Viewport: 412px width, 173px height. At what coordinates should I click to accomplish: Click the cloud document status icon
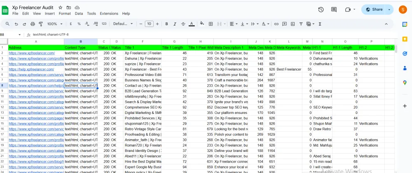tap(77, 7)
